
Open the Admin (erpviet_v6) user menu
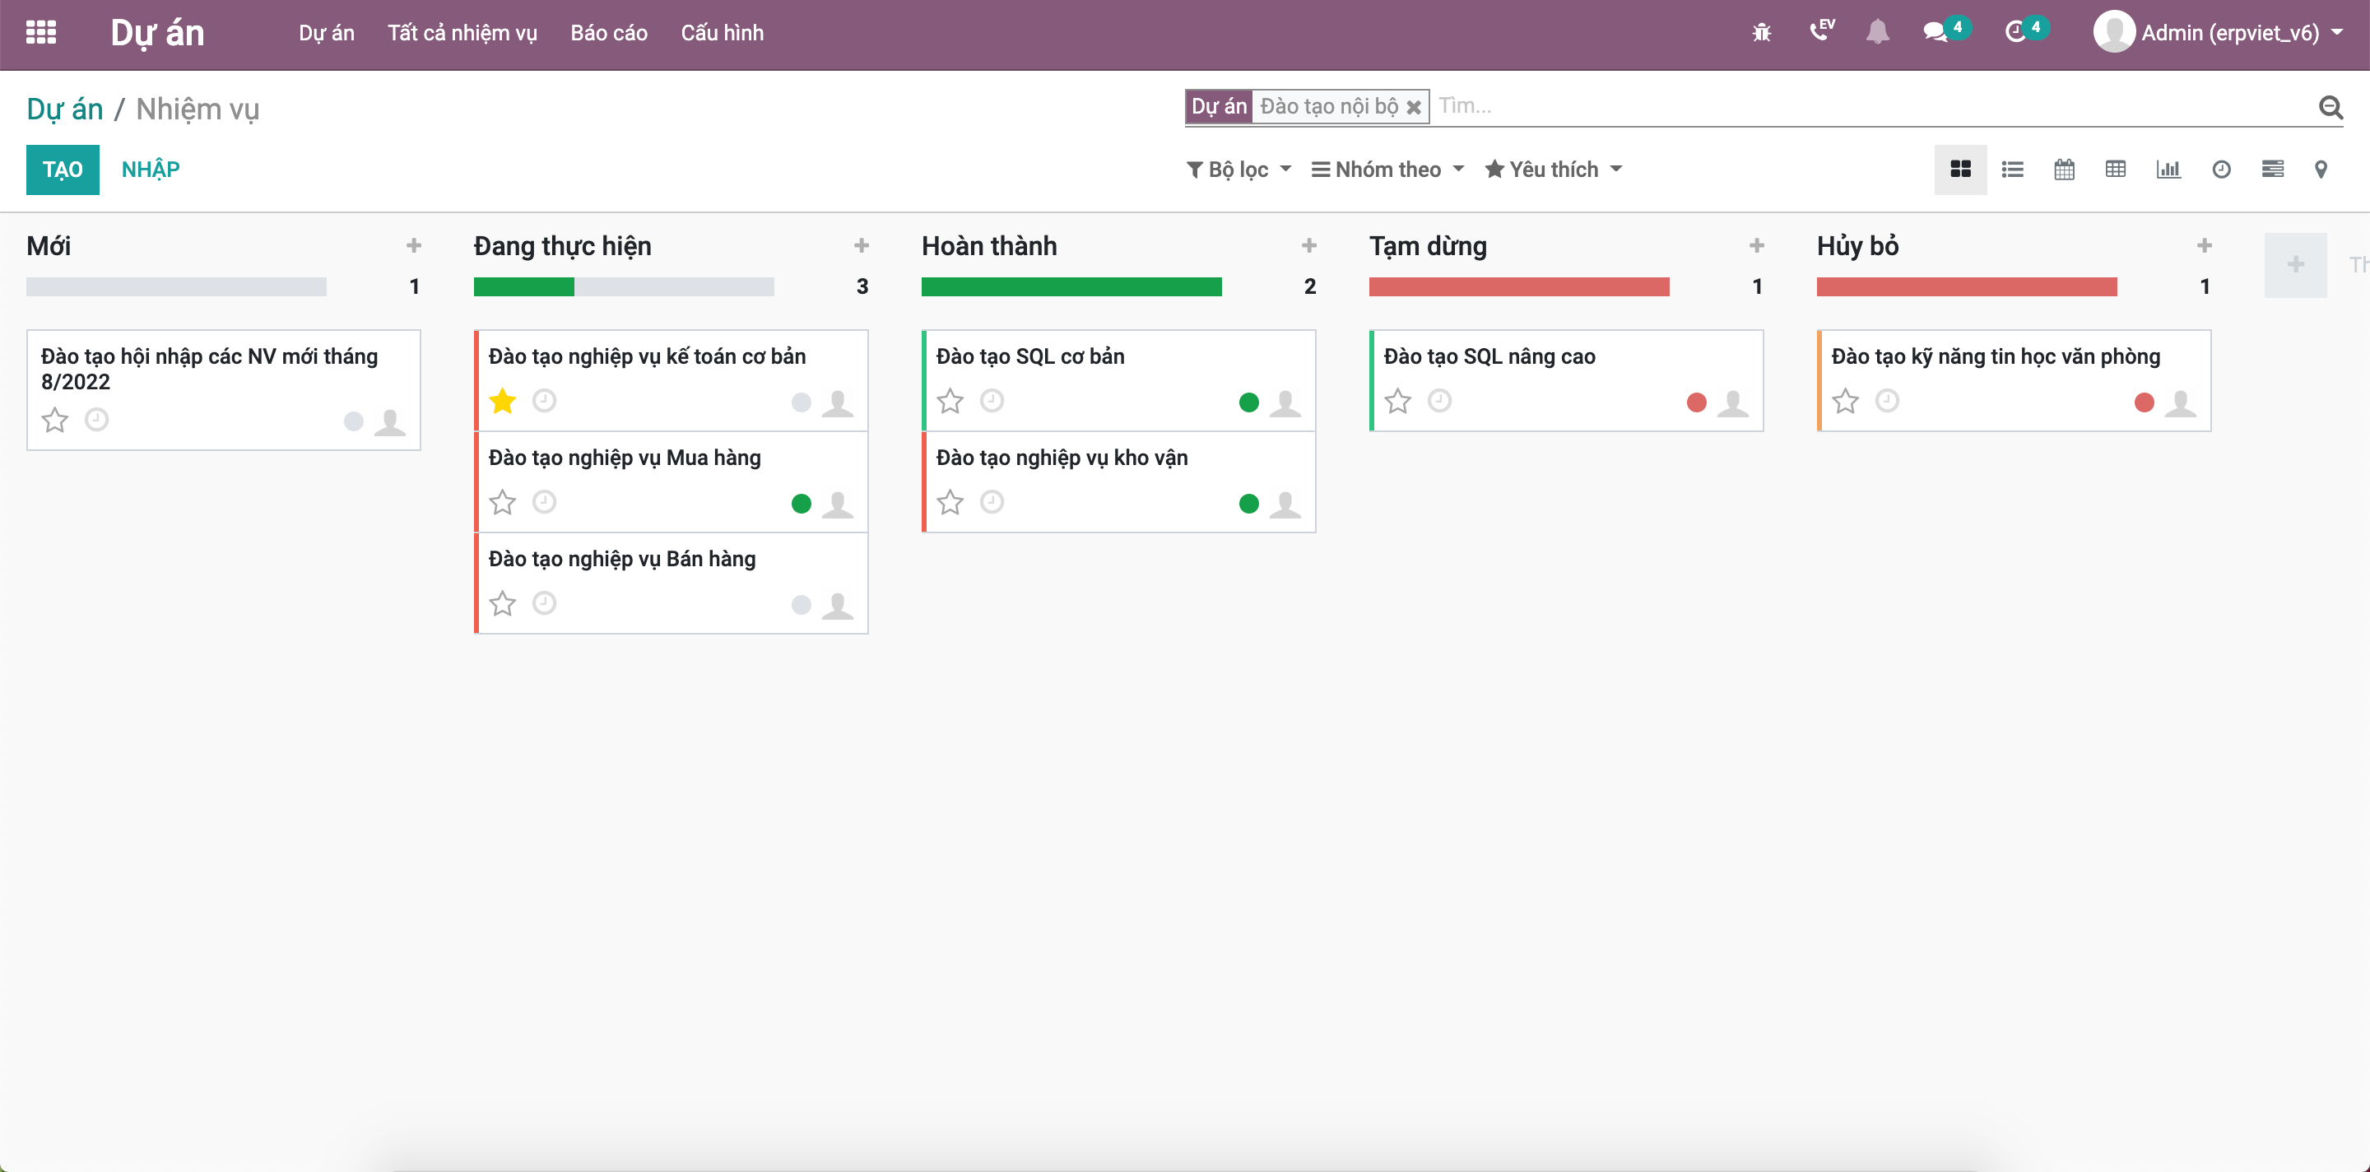pyautogui.click(x=2219, y=33)
